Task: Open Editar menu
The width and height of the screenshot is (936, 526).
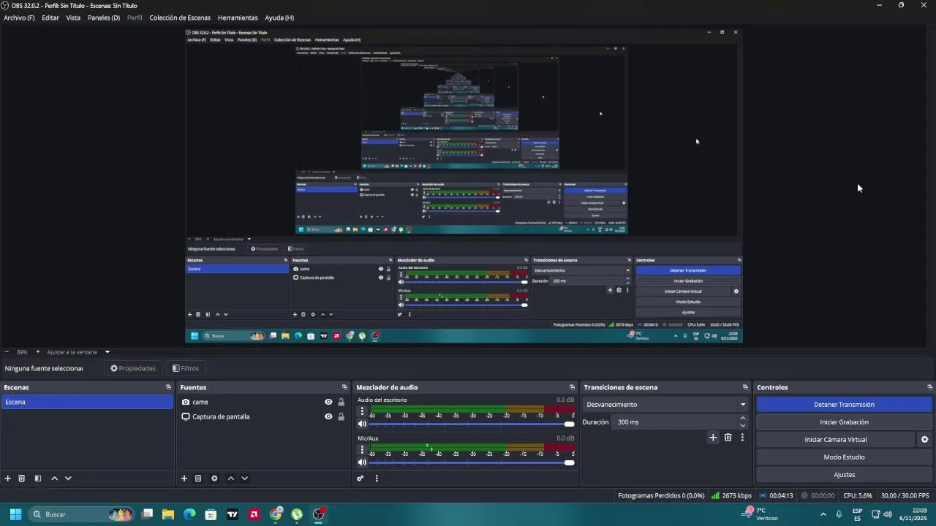Action: (50, 18)
